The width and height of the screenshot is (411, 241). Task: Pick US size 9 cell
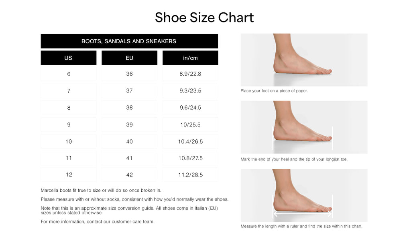(x=69, y=125)
